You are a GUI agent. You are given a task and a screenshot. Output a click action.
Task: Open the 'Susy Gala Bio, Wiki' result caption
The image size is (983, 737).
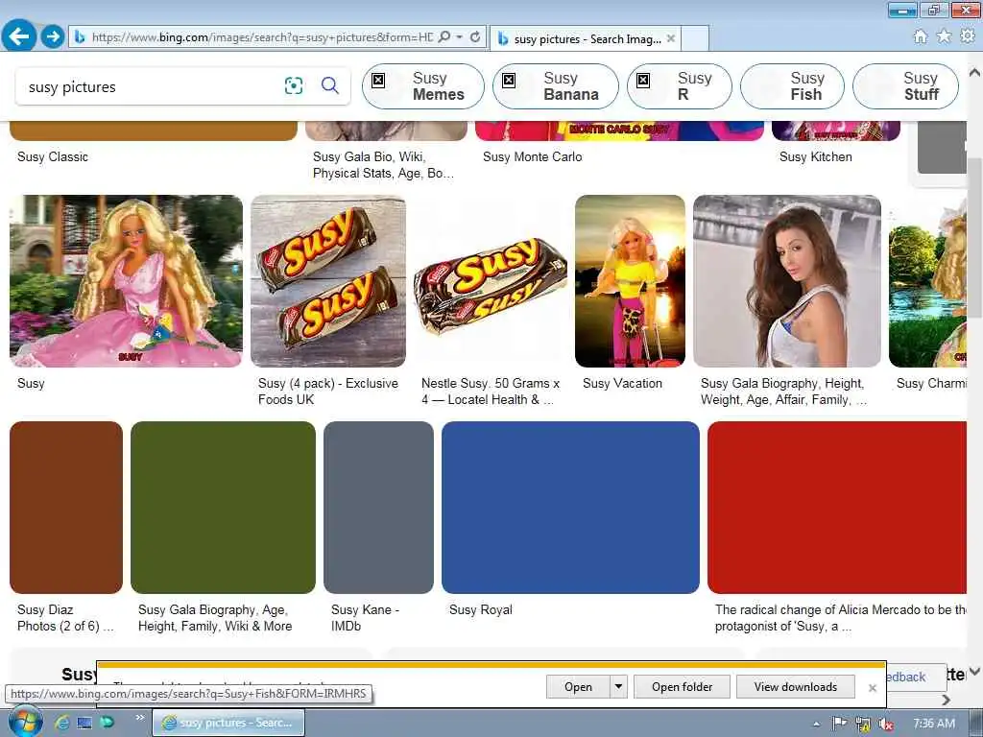(x=383, y=165)
